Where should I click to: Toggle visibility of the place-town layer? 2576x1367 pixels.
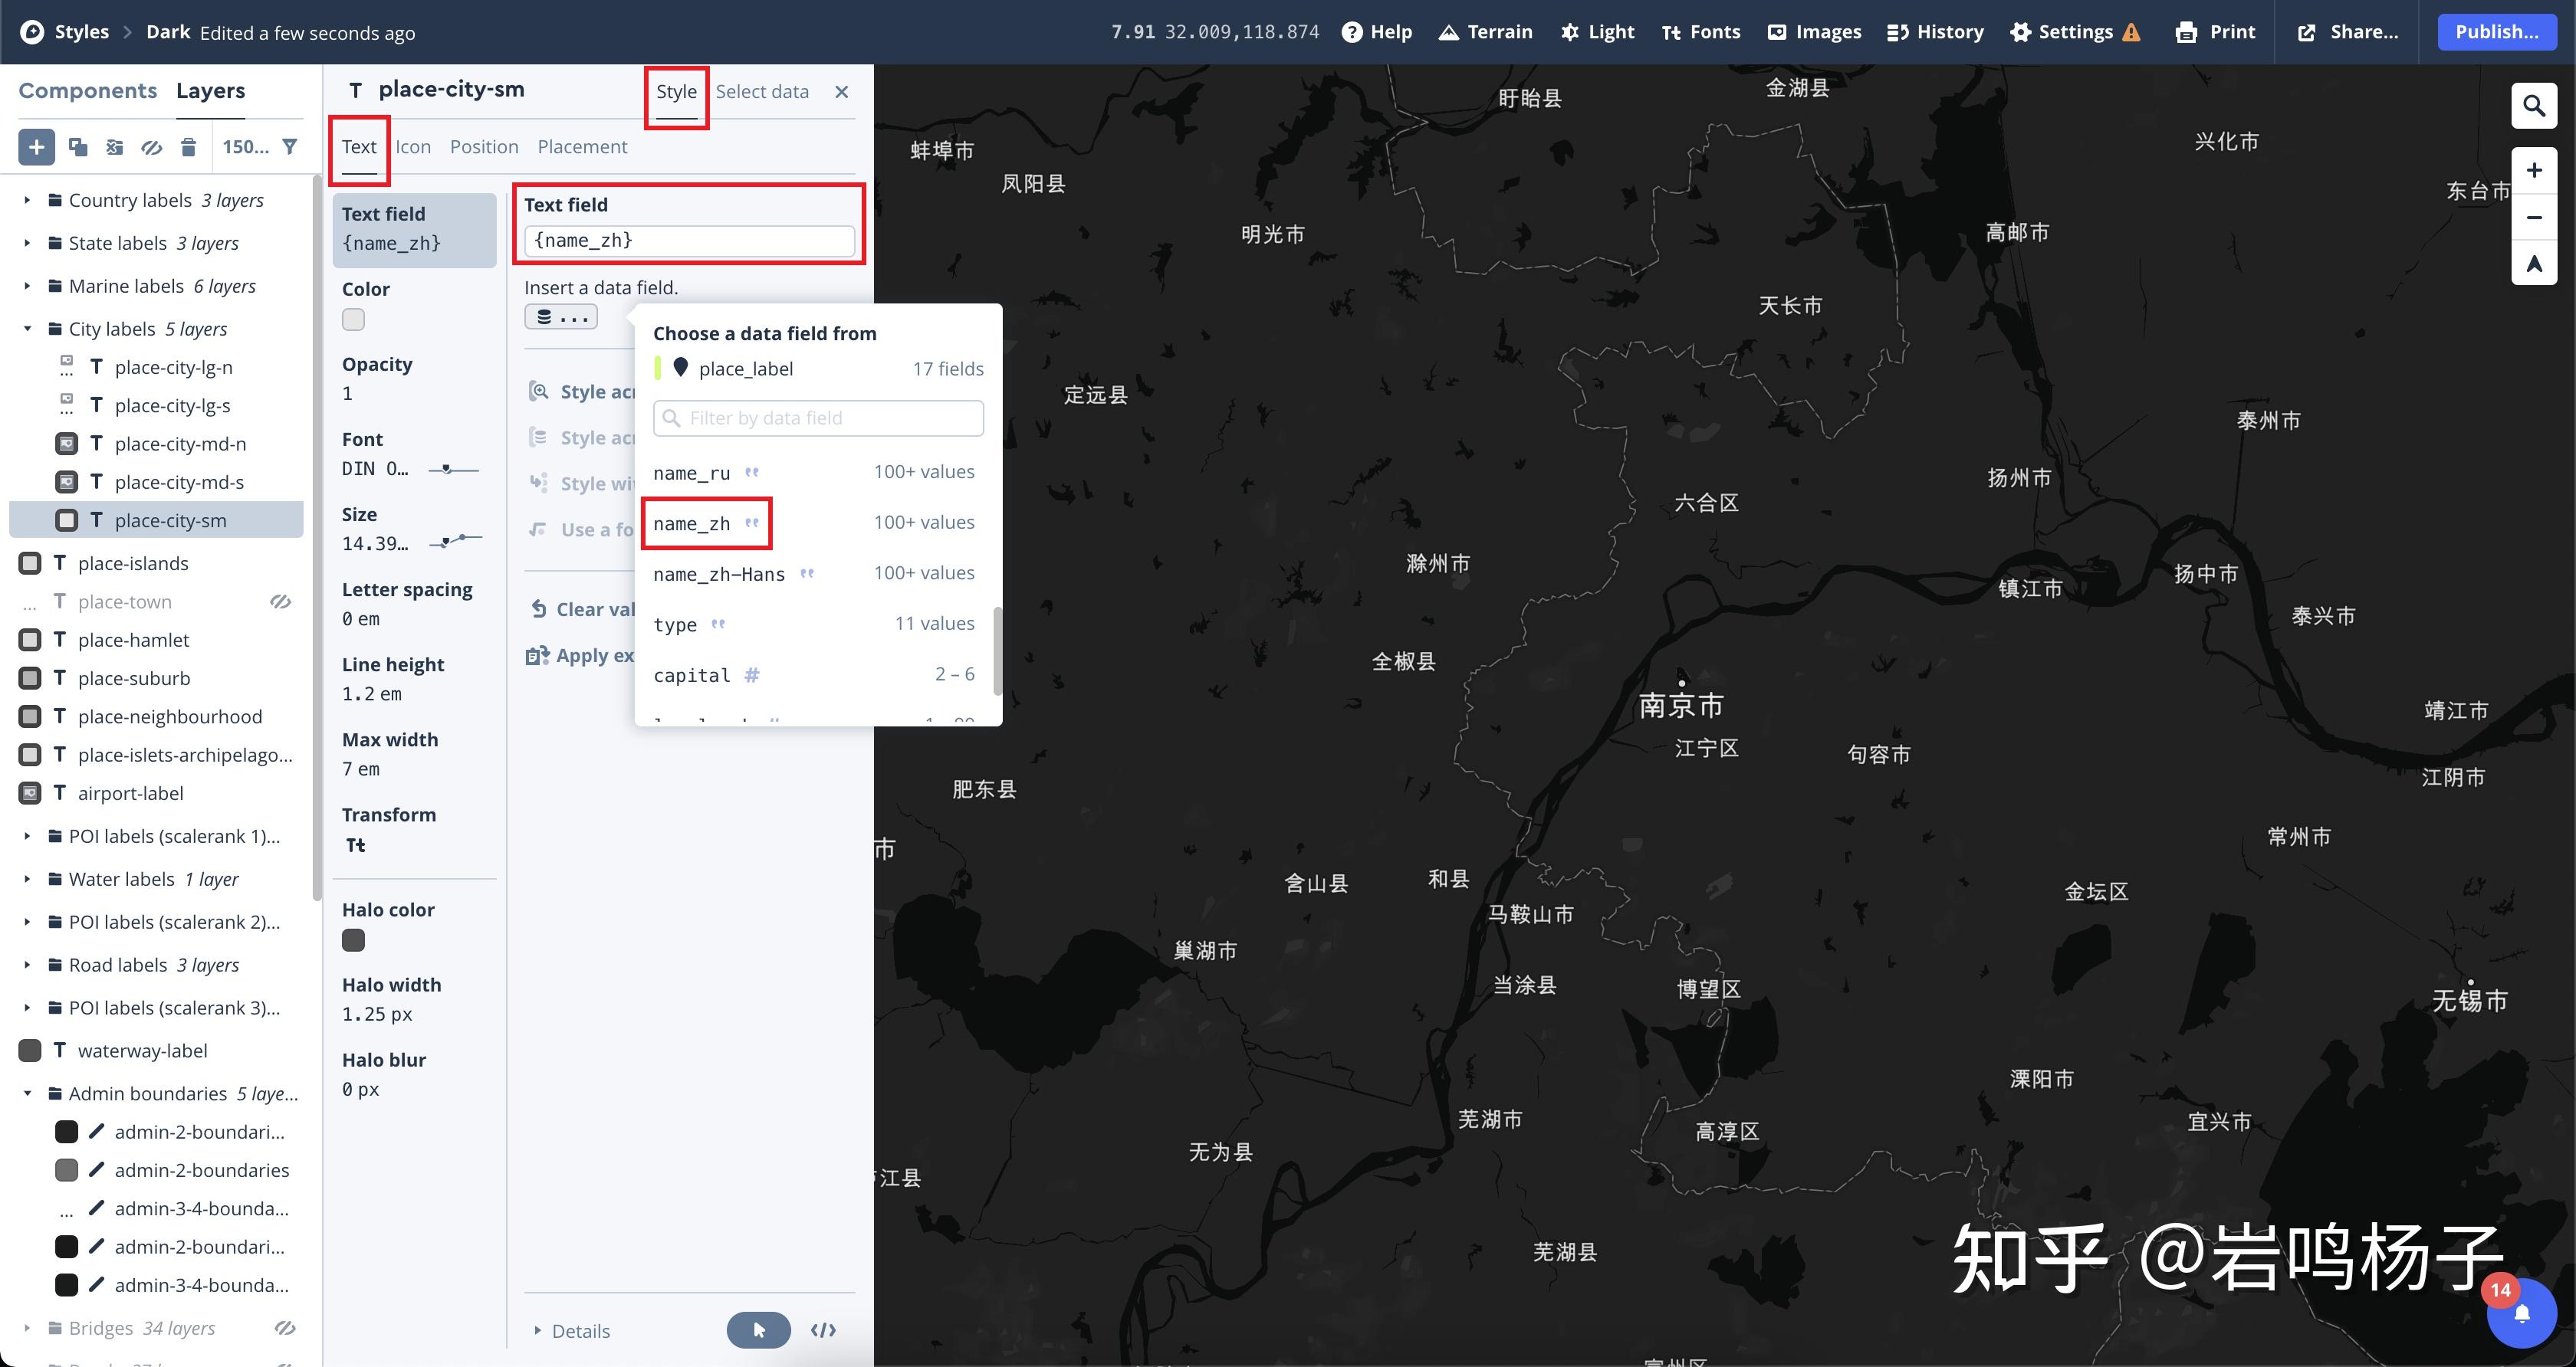280,601
